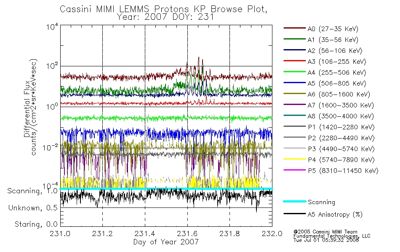Click the A3 (106-255 KeV) legend label
The width and height of the screenshot is (400, 252).
(337, 62)
